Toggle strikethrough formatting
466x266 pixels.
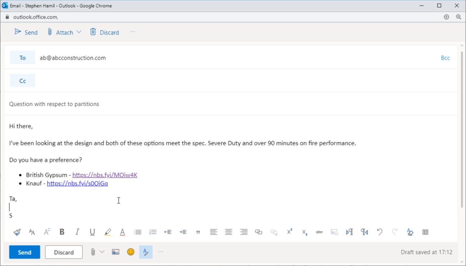click(319, 232)
